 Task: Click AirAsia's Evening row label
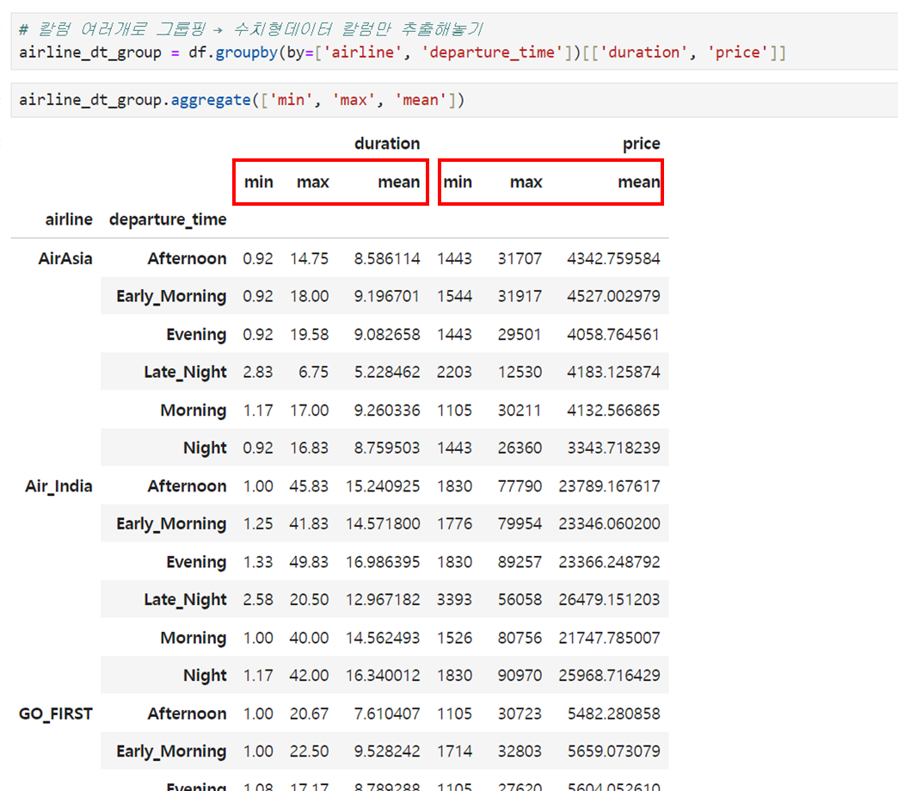click(x=196, y=334)
